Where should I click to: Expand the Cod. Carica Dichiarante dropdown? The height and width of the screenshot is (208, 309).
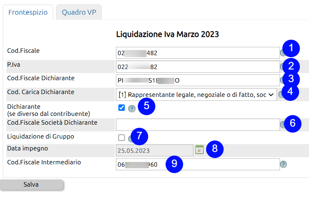tap(196, 94)
